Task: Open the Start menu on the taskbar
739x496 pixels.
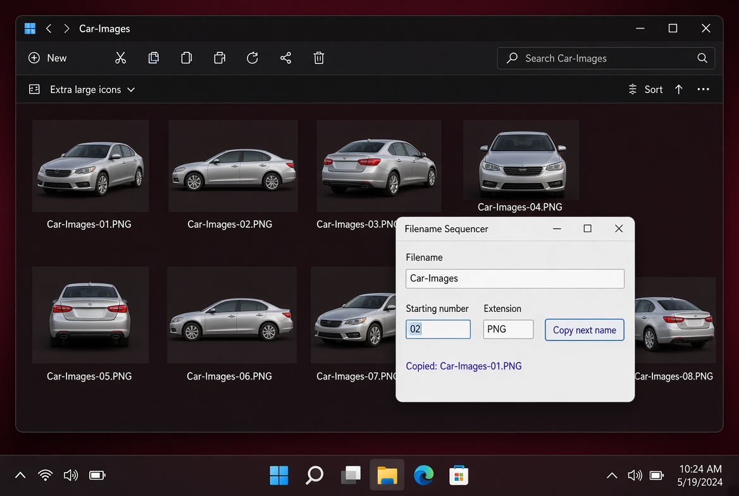Action: click(x=279, y=475)
